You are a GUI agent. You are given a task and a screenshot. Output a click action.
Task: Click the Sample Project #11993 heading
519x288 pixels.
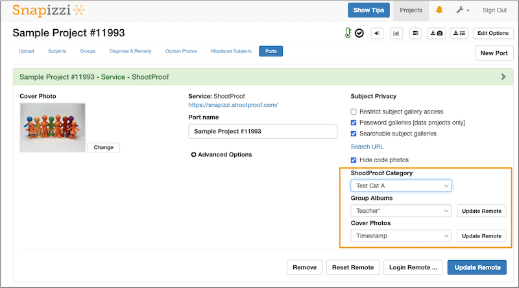point(69,33)
